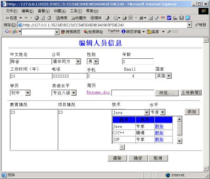Open the Tools (工具) menu
This screenshot has width=210, height=179.
click(76, 11)
